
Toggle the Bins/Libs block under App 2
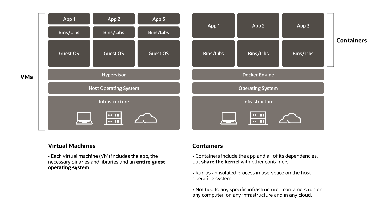114,32
